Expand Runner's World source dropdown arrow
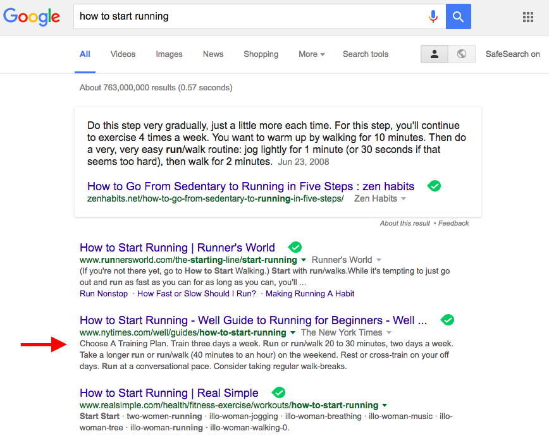Viewport: 549px width, 443px height. point(378,260)
